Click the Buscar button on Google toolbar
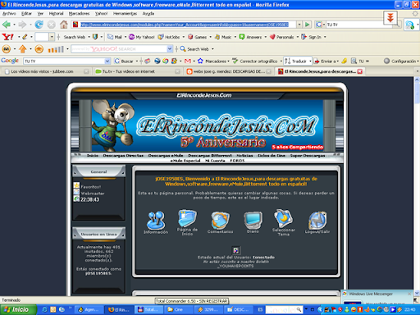Image resolution: width=420 pixels, height=315 pixels. click(x=124, y=61)
